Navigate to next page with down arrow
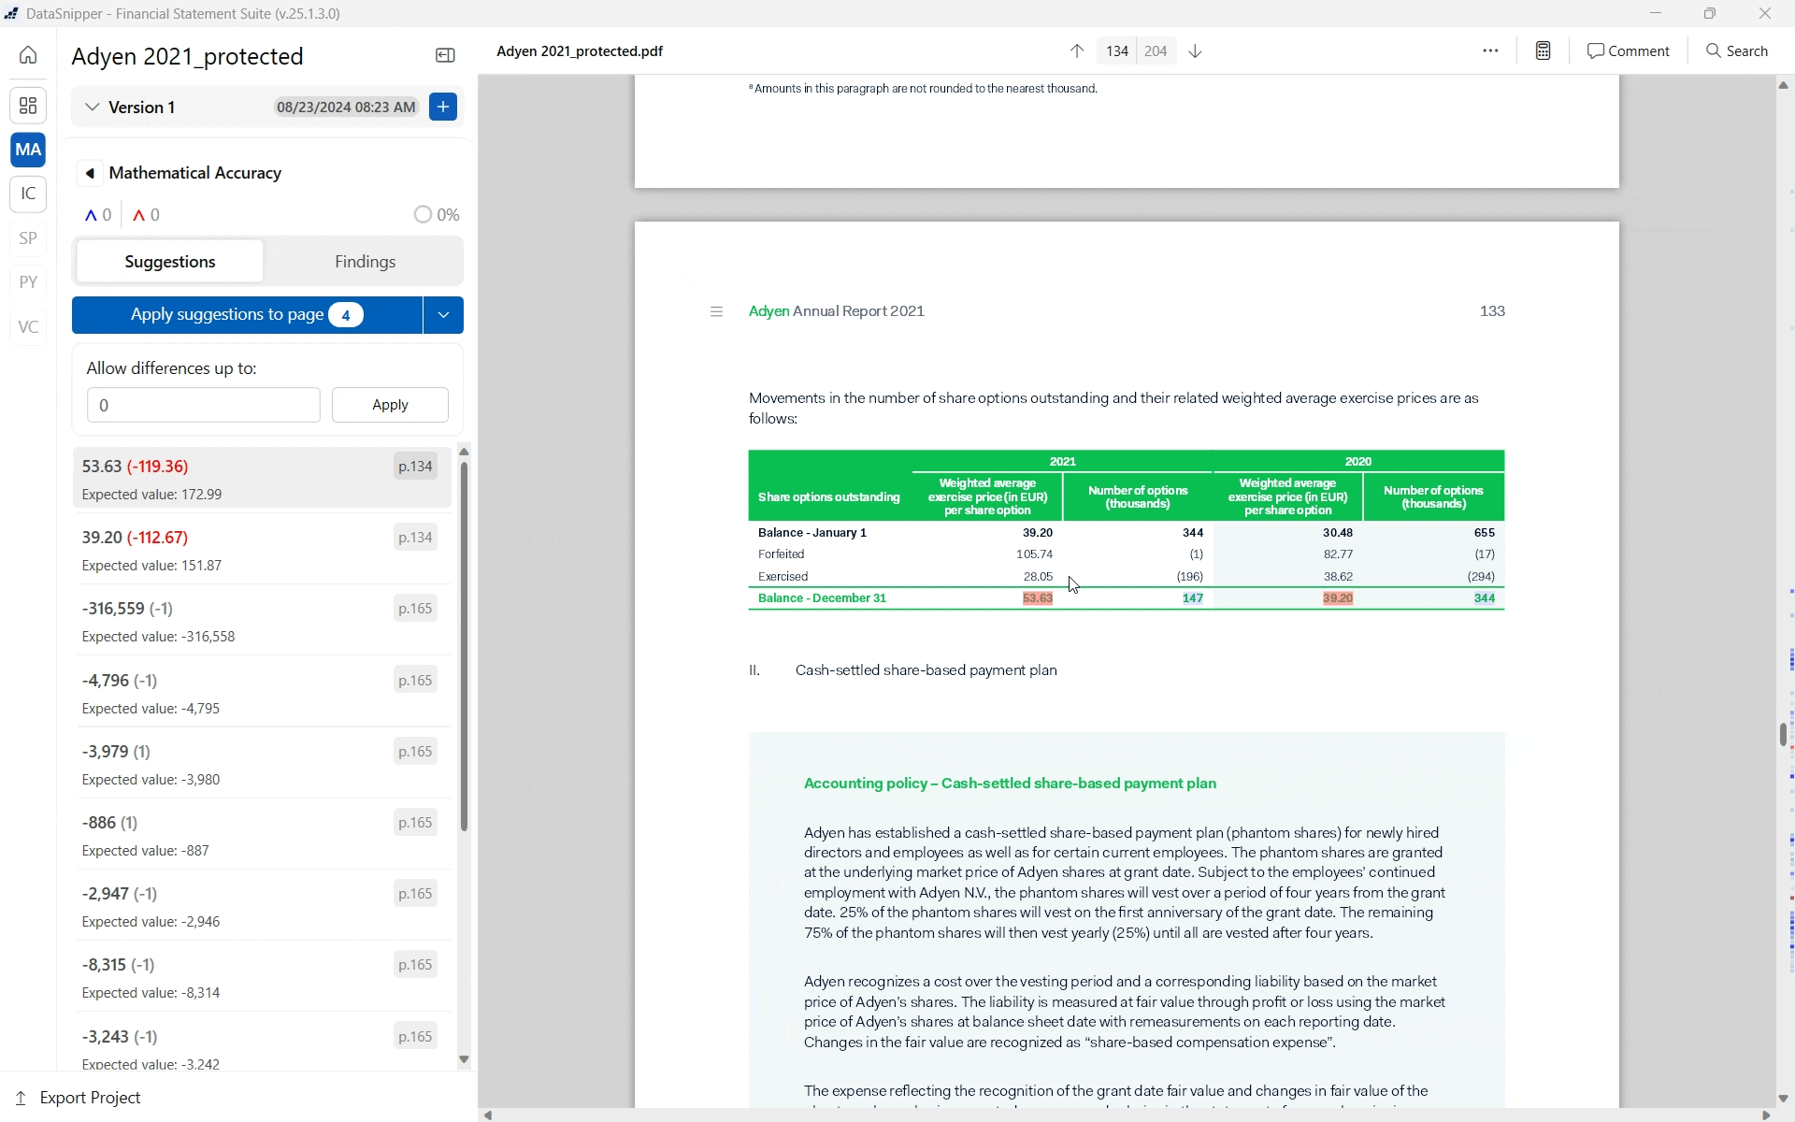Viewport: 1795px width, 1122px height. click(1195, 50)
